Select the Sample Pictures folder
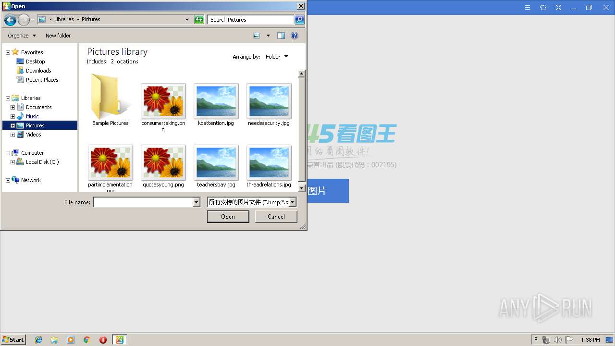615x346 pixels. pos(110,100)
